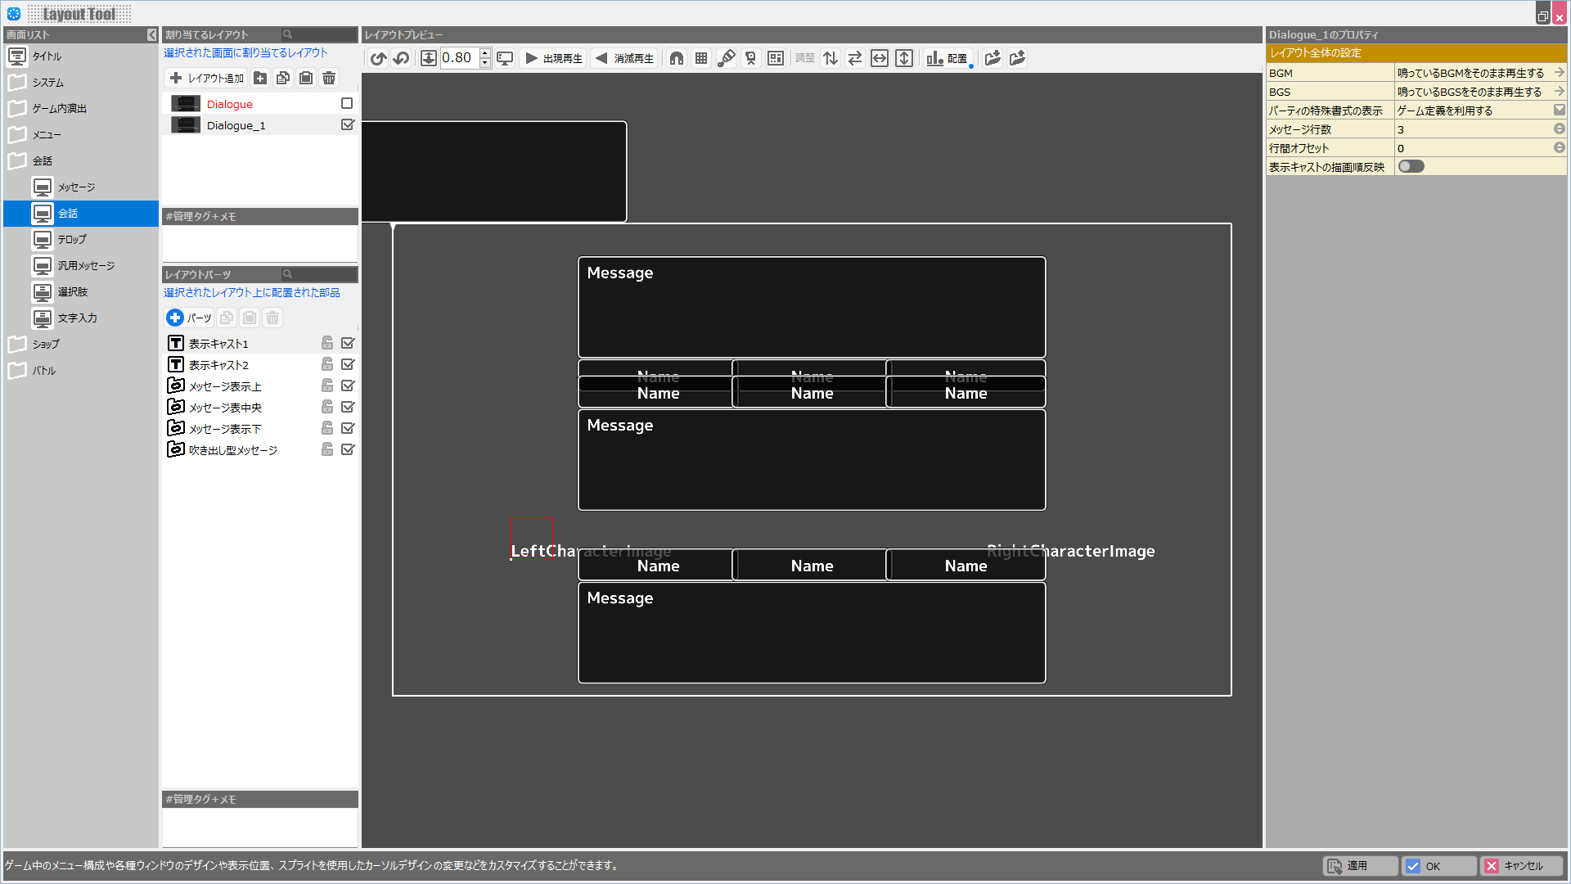The image size is (1571, 884).
Task: Click the キャンセル cancel button
Action: point(1521,866)
